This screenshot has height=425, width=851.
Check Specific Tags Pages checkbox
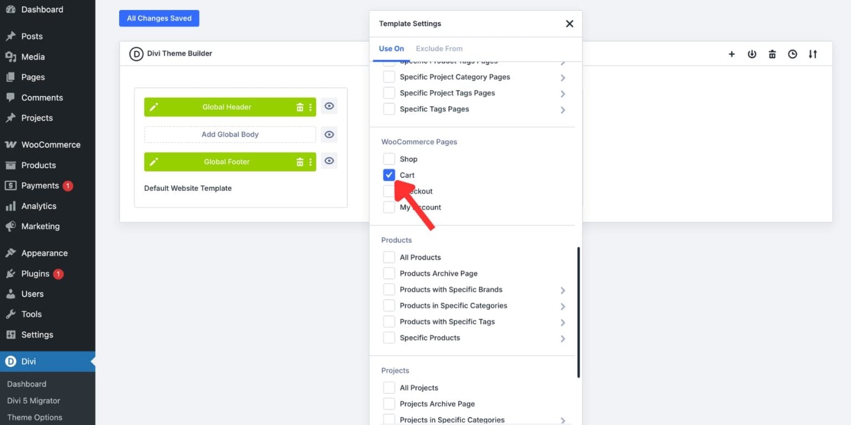tap(389, 109)
